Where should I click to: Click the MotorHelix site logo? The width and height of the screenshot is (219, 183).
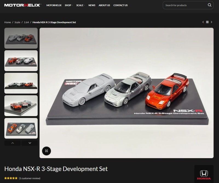click(22, 5)
